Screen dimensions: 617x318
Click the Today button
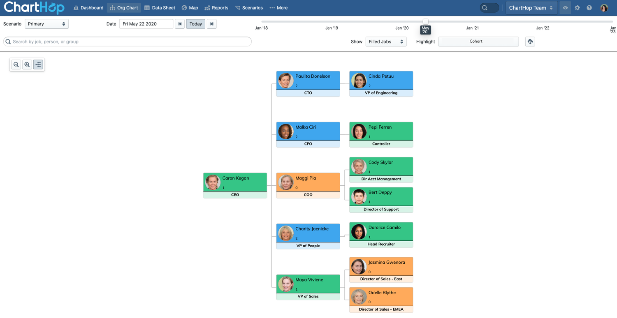coord(195,24)
